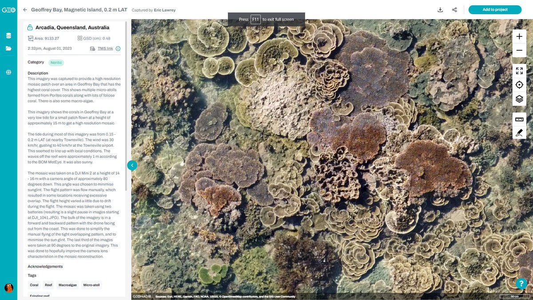Open the map layers panel
533x300 pixels.
(x=519, y=99)
